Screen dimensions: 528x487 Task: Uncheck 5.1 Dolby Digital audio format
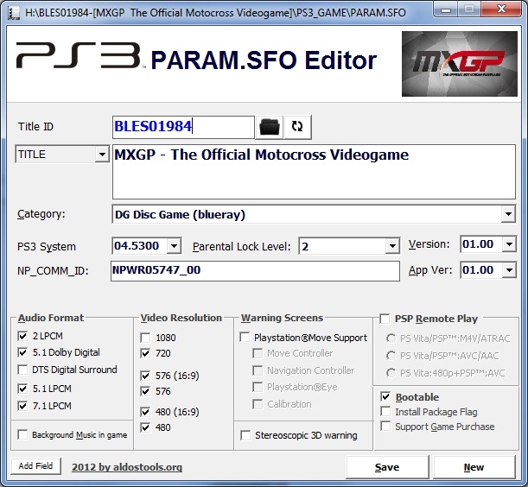click(22, 352)
